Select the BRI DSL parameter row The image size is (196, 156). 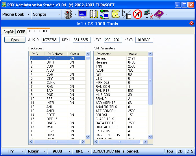click(x=121, y=115)
